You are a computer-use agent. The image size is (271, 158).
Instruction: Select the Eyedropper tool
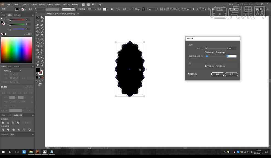[x=38, y=53]
